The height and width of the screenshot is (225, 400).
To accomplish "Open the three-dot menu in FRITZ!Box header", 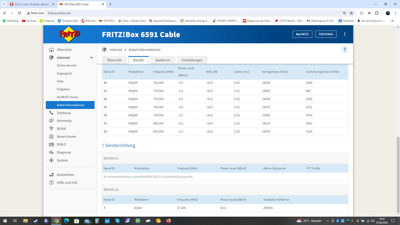I will click(x=344, y=34).
